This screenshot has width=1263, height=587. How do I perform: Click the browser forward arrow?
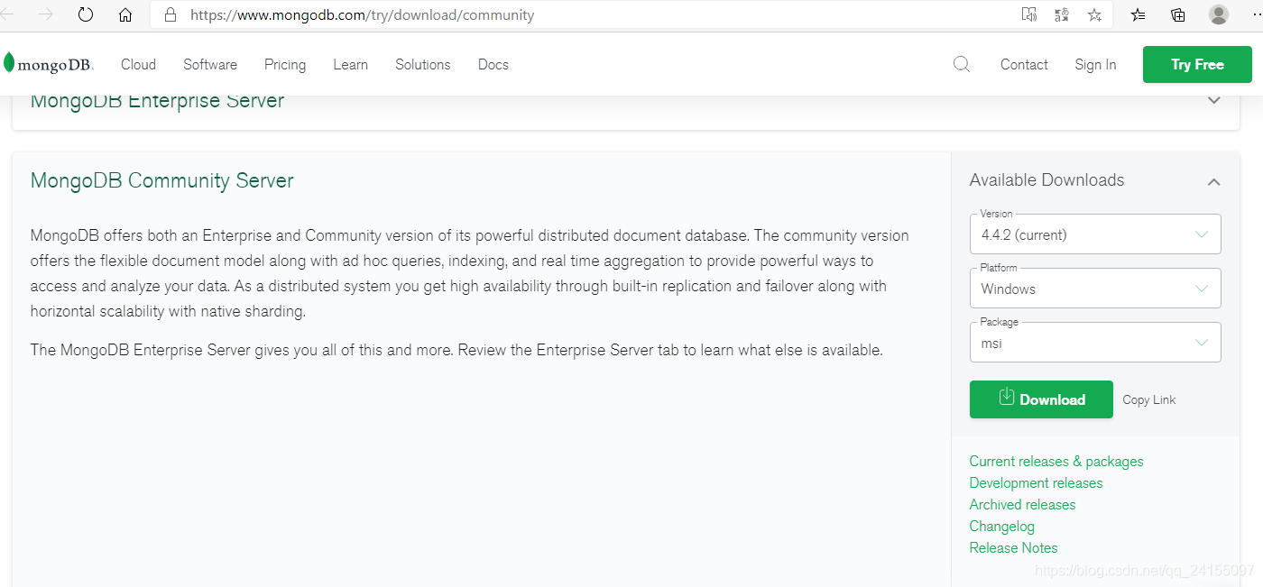coord(46,14)
